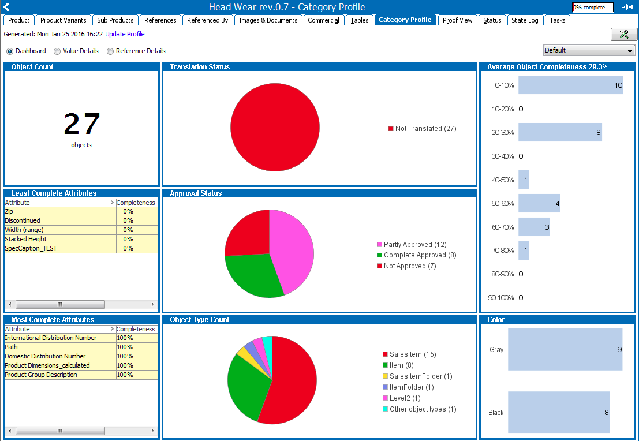The height and width of the screenshot is (441, 639).
Task: Click green Complete Approved legend marker
Action: (x=379, y=255)
